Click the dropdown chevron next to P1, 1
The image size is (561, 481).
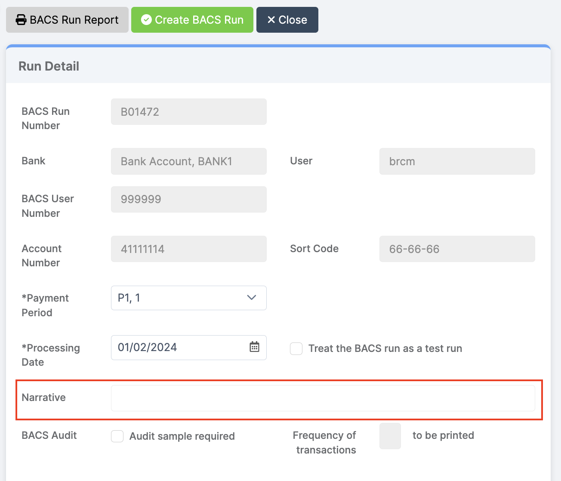(x=251, y=298)
